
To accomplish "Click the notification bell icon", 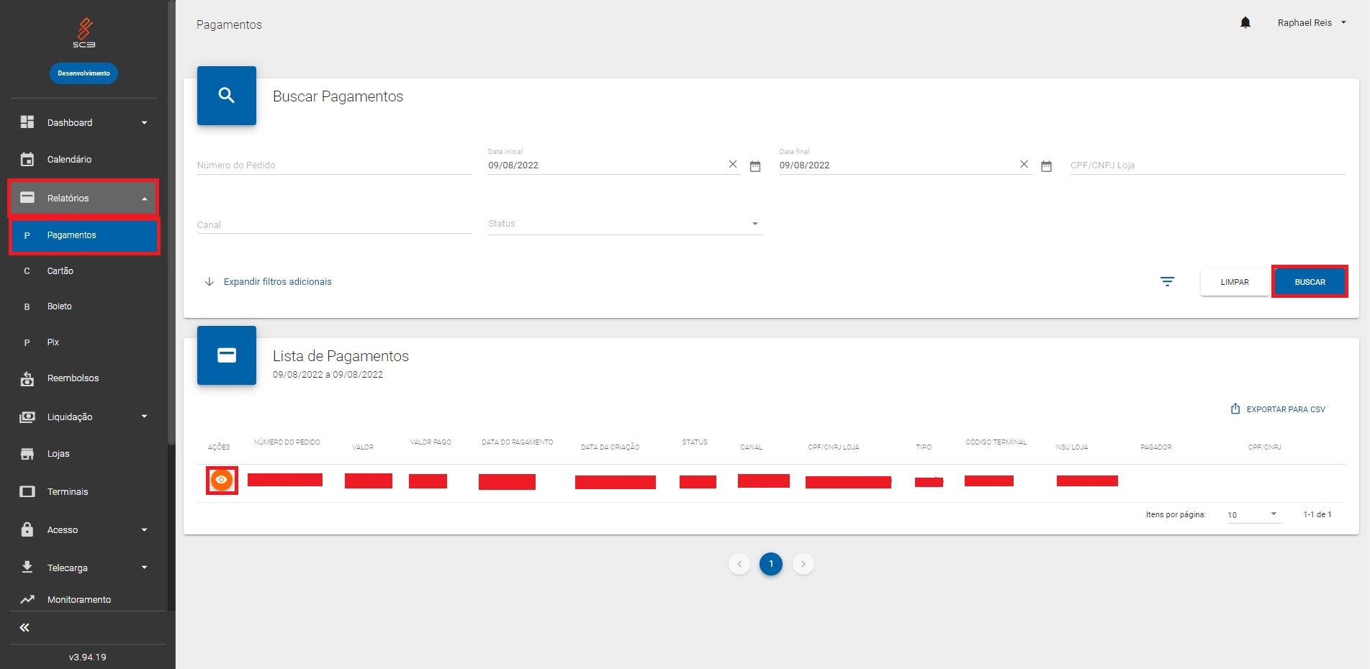I will click(x=1245, y=23).
